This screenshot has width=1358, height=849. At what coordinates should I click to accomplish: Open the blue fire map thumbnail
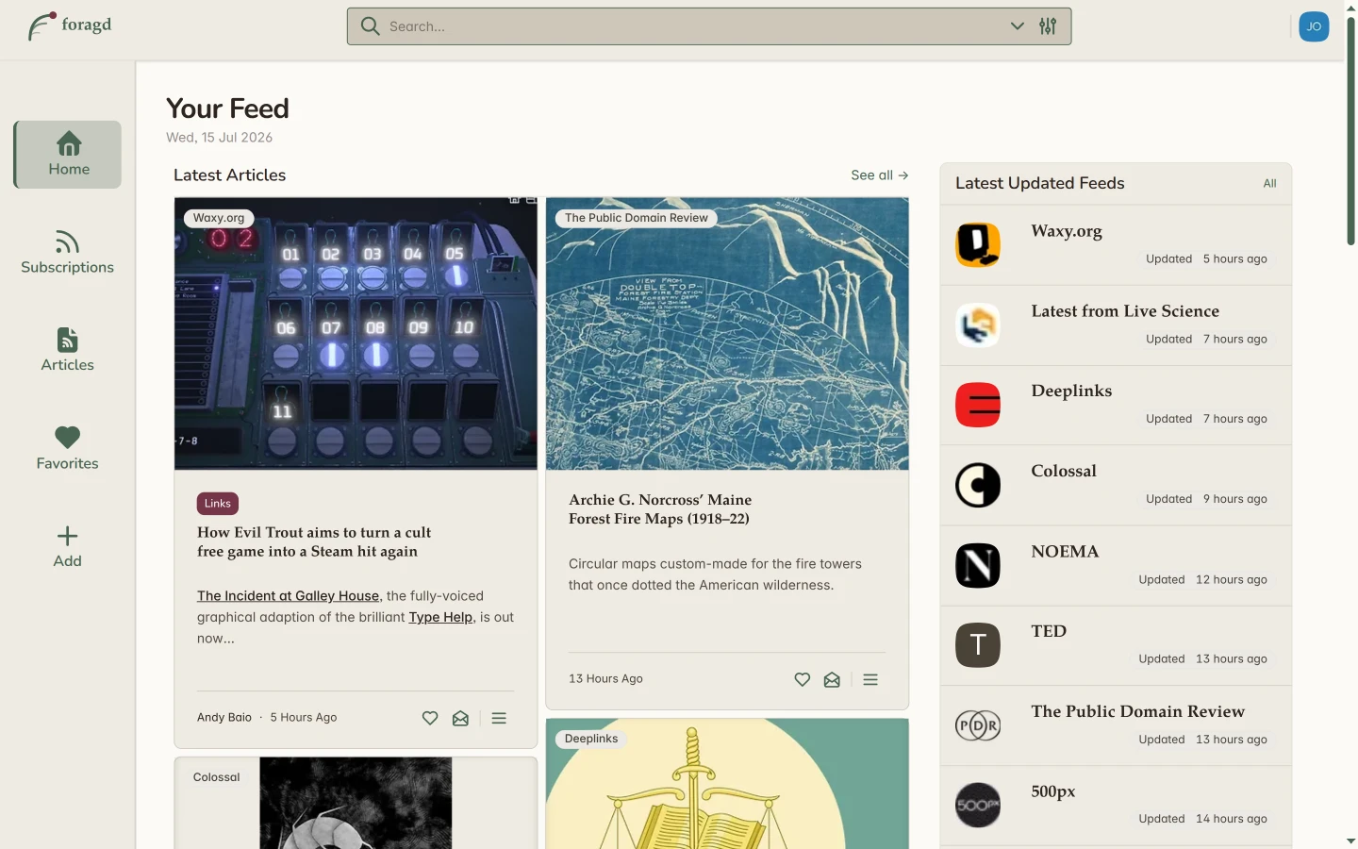tap(727, 334)
